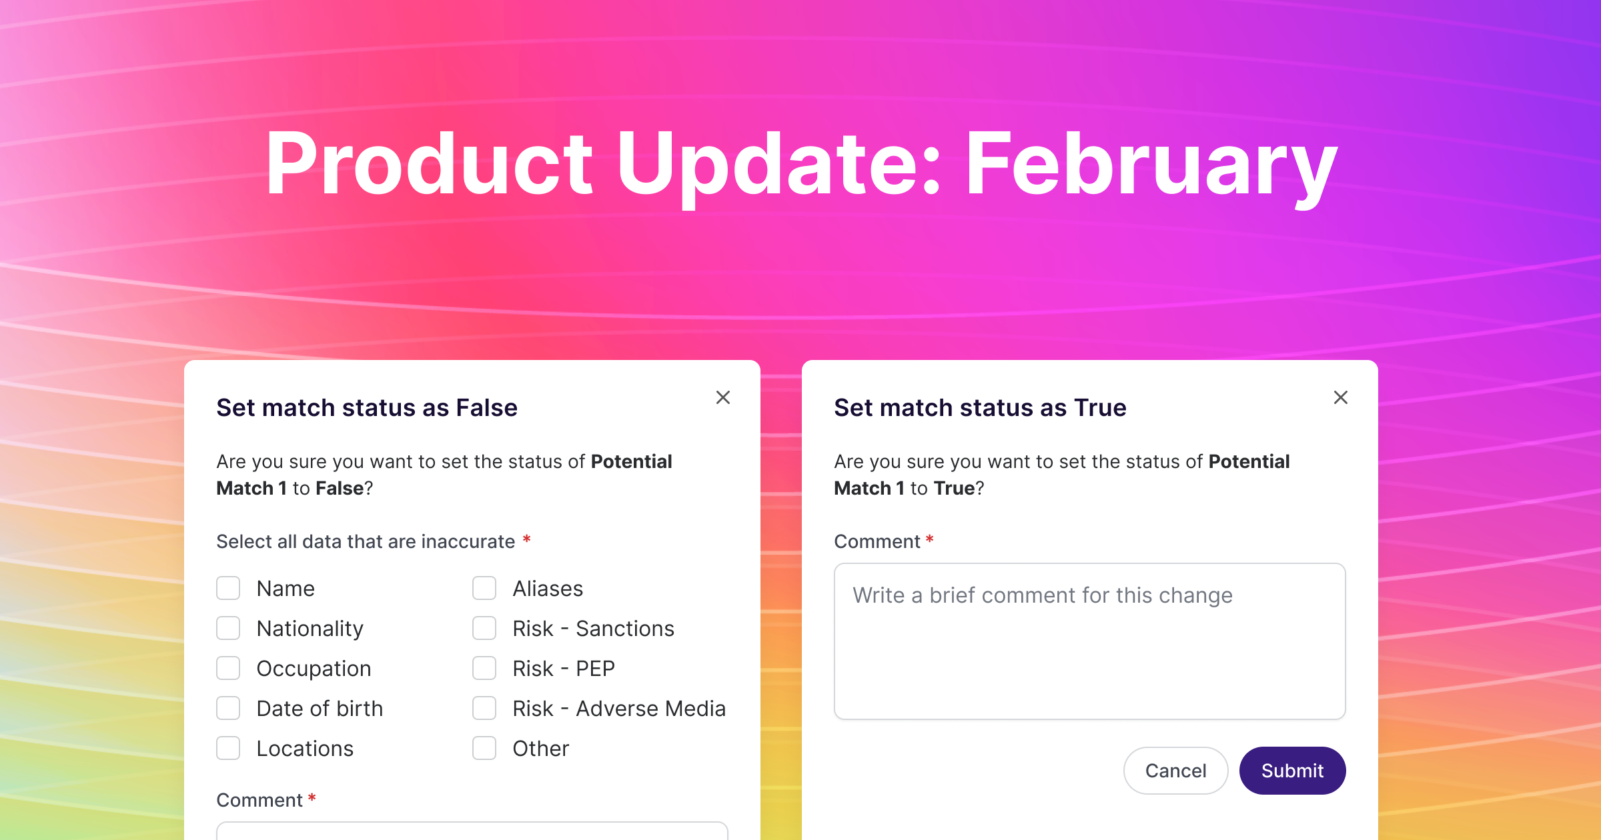Mark Locations as inaccurate
The image size is (1601, 840).
click(x=228, y=748)
